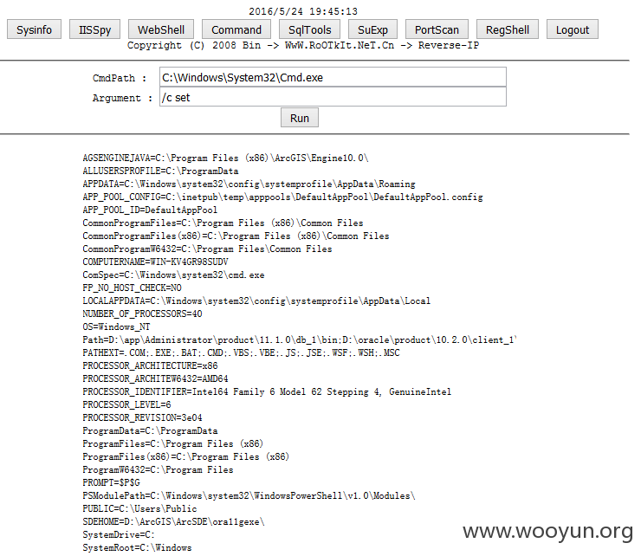Click the ProgramFiles(x86)= output line
This screenshot has height=556, width=641.
pos(185,456)
